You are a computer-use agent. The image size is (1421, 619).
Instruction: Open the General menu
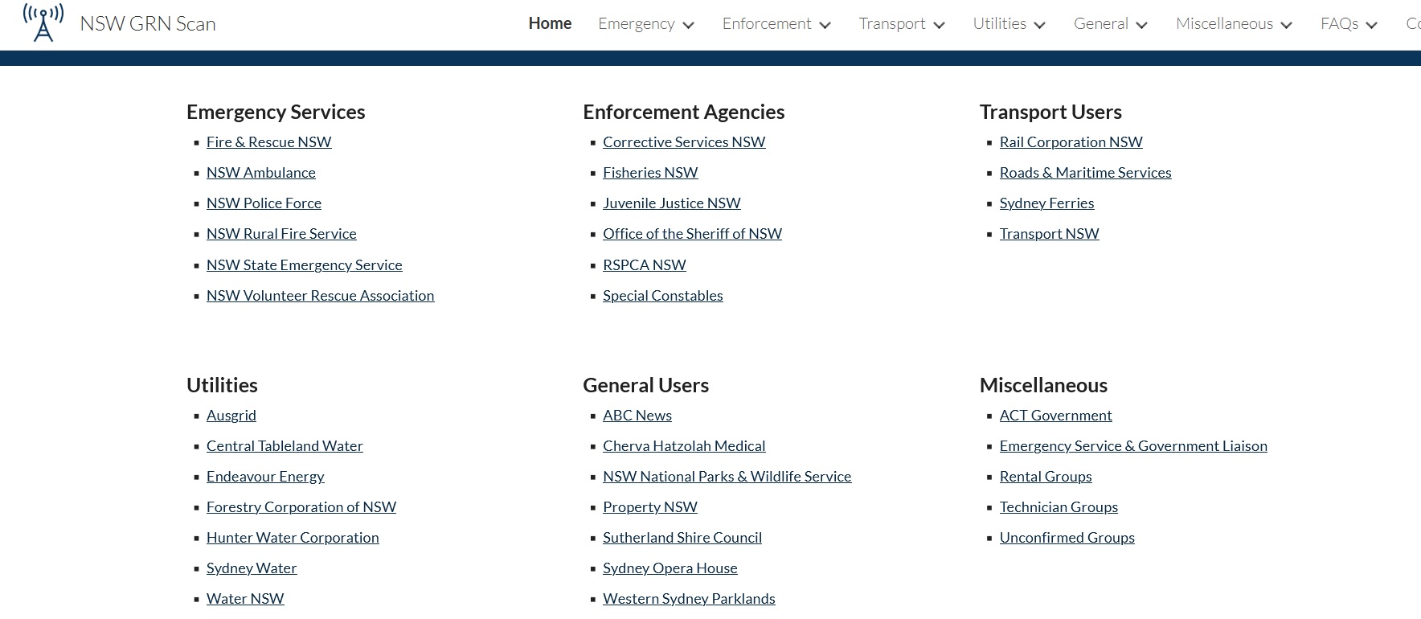(1101, 23)
